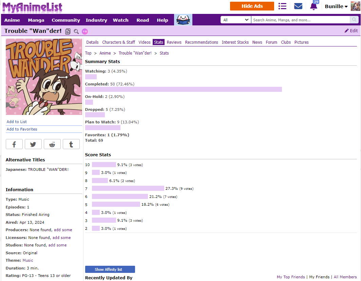Click the Hide Ads button
The width and height of the screenshot is (361, 281).
(x=252, y=6)
